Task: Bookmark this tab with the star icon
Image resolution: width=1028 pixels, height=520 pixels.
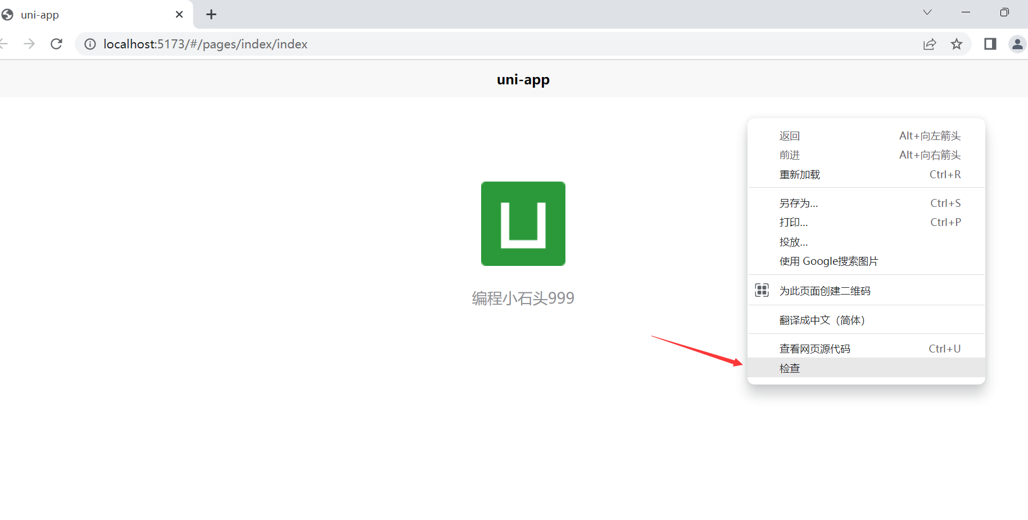Action: coord(957,44)
